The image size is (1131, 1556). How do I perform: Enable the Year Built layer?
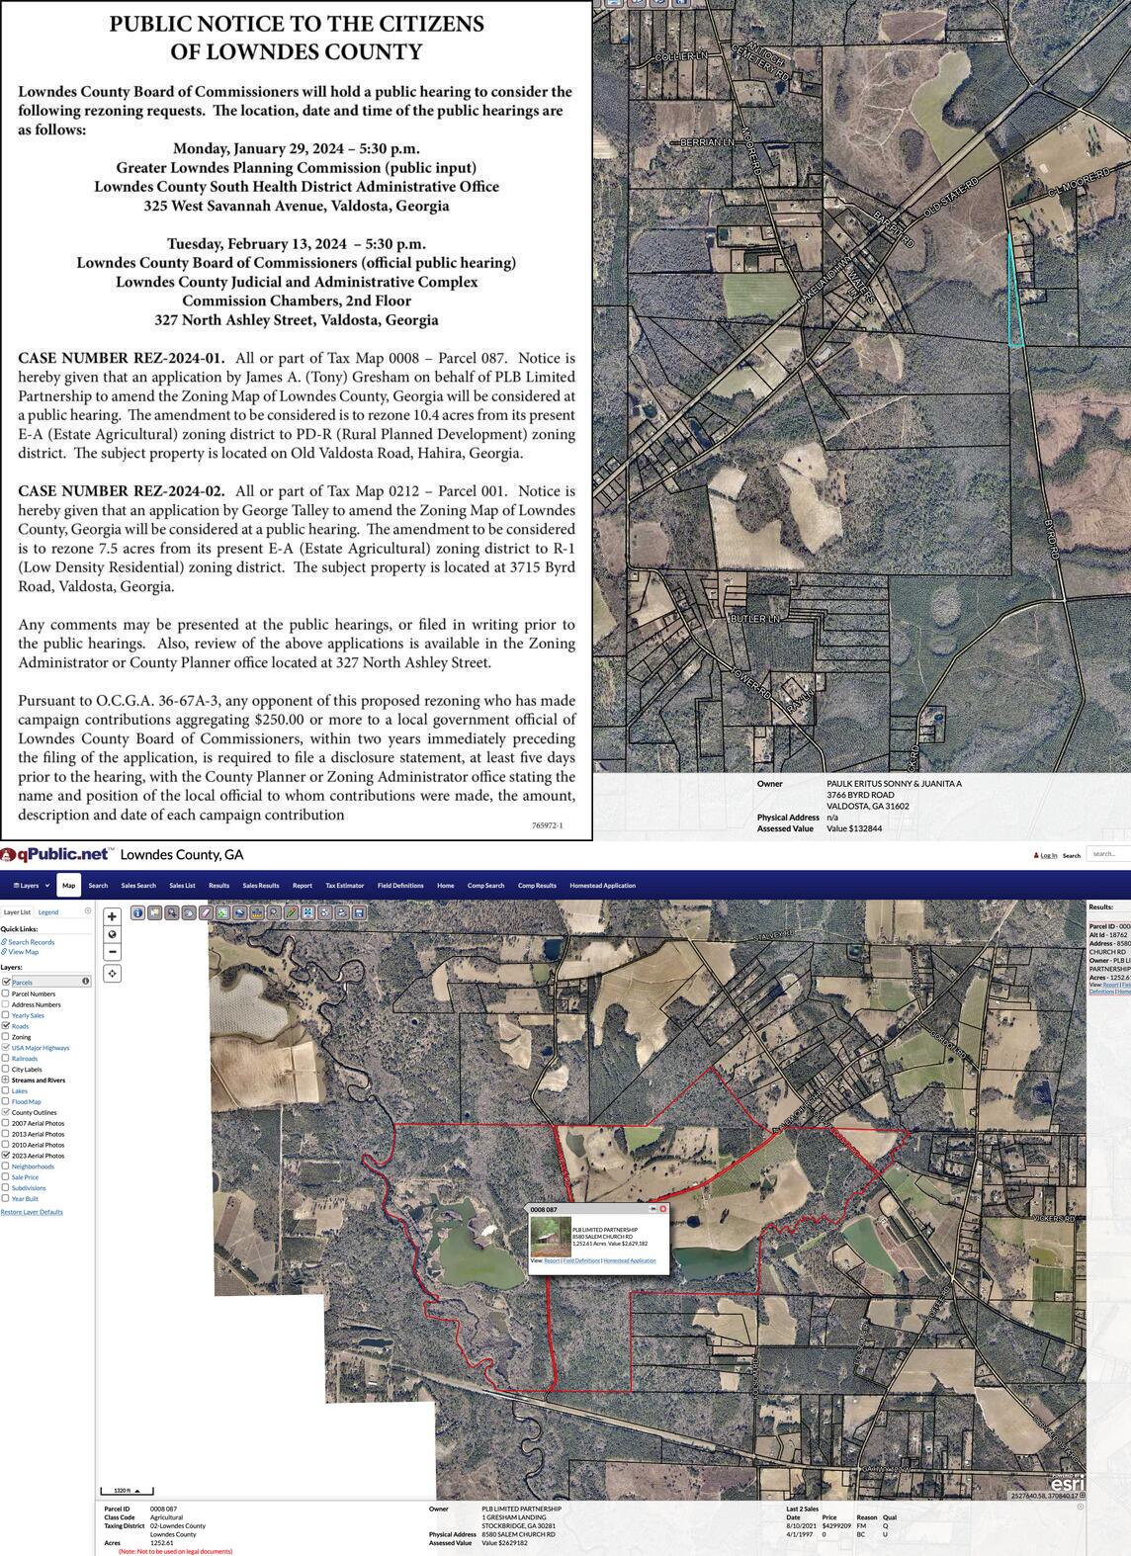coord(6,1199)
